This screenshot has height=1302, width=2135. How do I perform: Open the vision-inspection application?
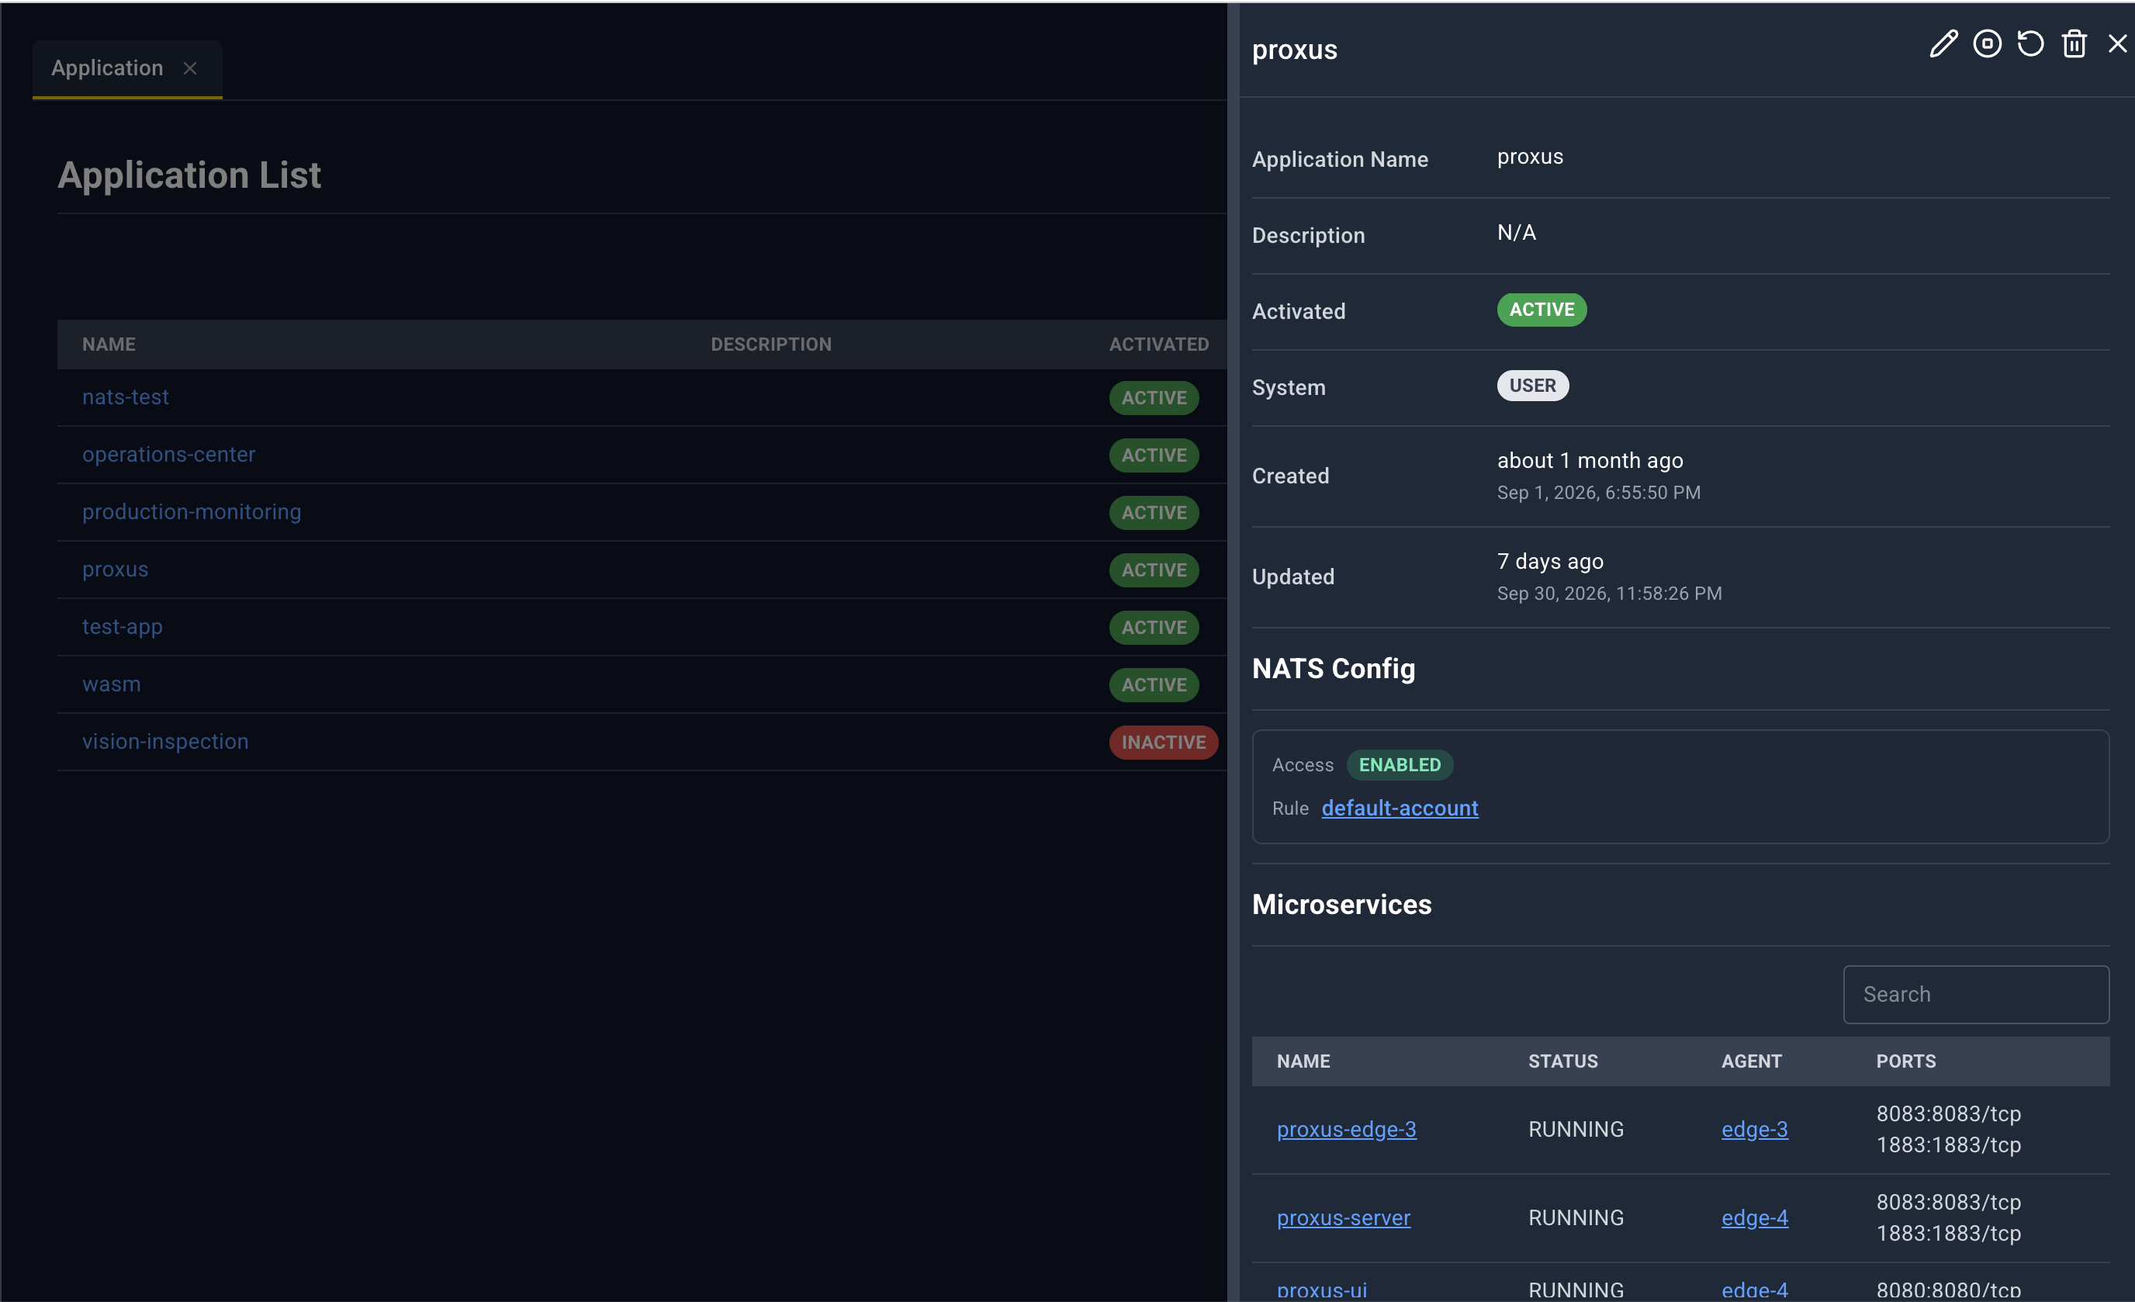point(165,741)
